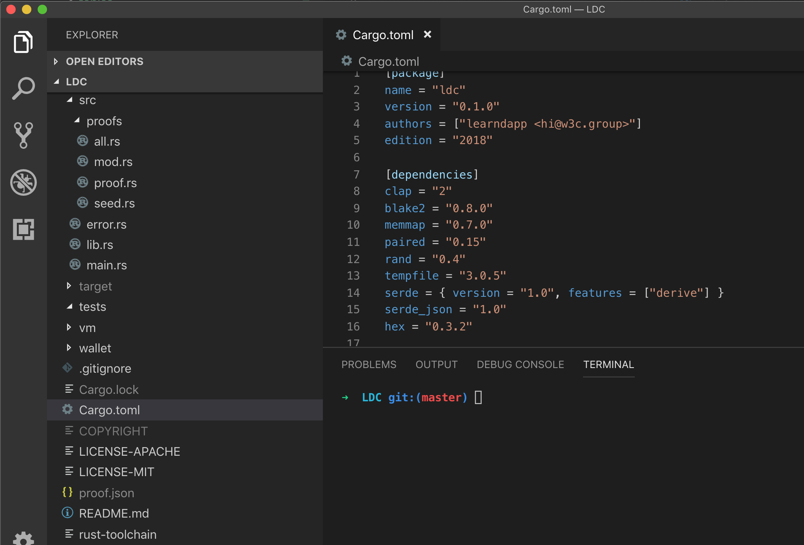This screenshot has height=545, width=804.
Task: Click the macOS green fullscreen window button
Action: (x=42, y=9)
